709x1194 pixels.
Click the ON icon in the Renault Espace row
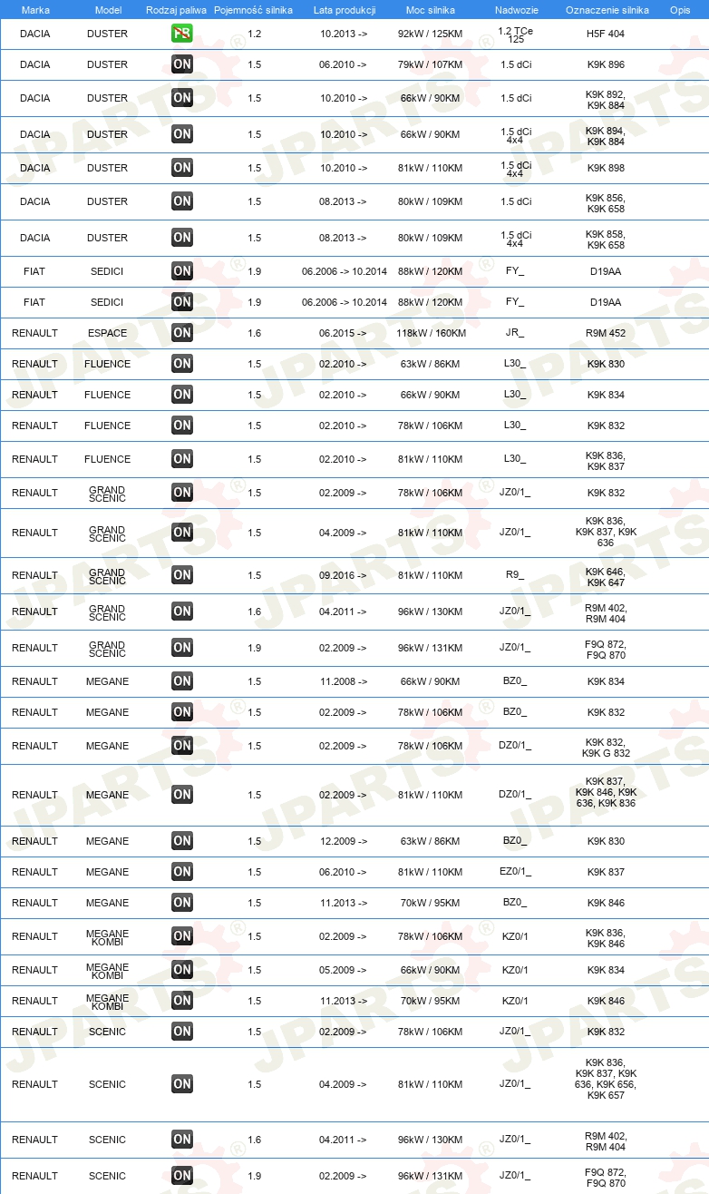coord(182,333)
